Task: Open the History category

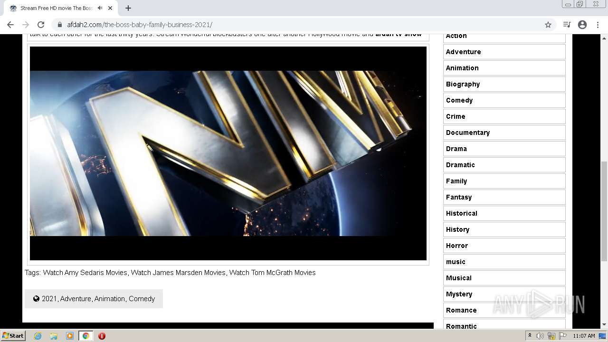Action: click(x=504, y=229)
